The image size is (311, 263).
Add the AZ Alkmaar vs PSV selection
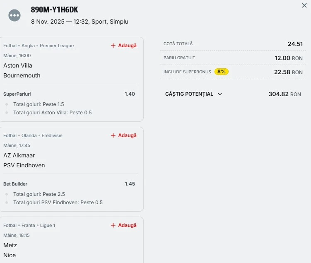[x=123, y=135]
